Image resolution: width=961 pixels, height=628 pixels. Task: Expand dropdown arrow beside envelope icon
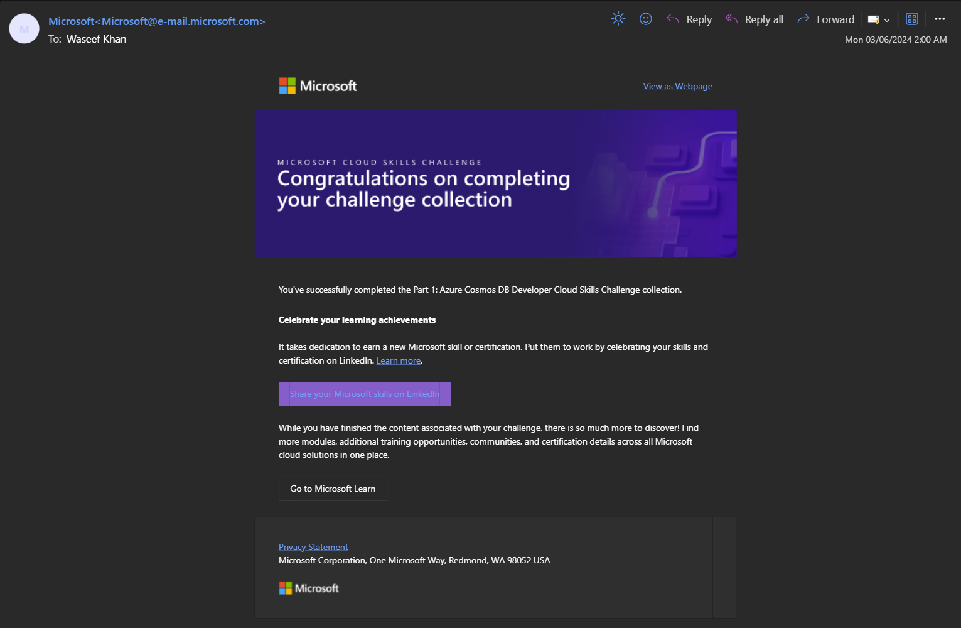click(x=887, y=20)
